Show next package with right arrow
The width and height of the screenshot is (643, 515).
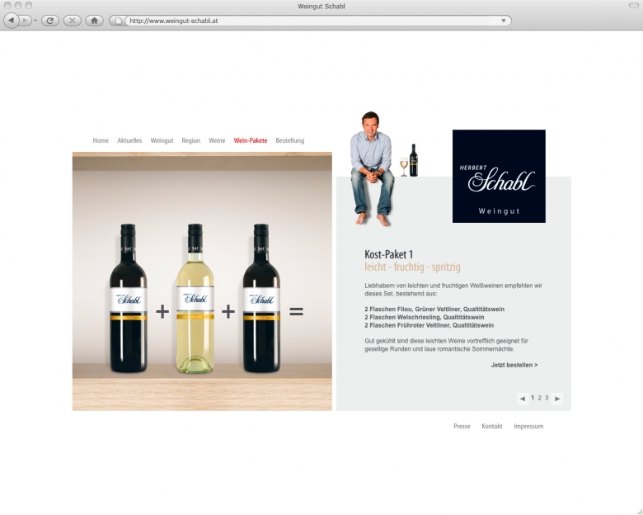coord(557,399)
